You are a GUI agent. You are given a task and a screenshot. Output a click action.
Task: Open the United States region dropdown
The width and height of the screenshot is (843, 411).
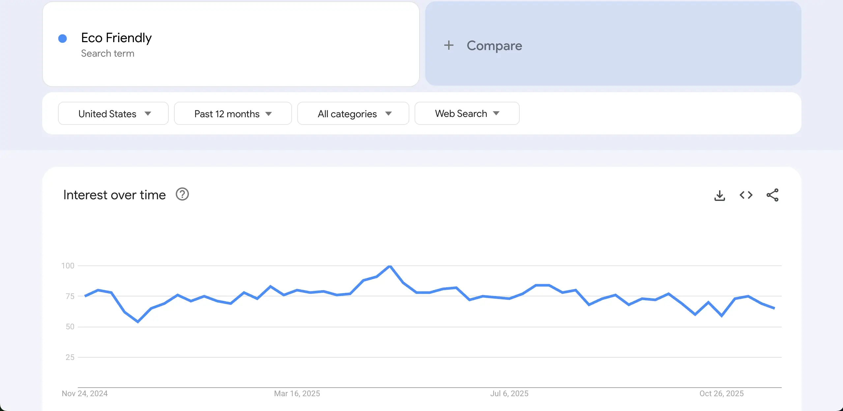tap(113, 114)
